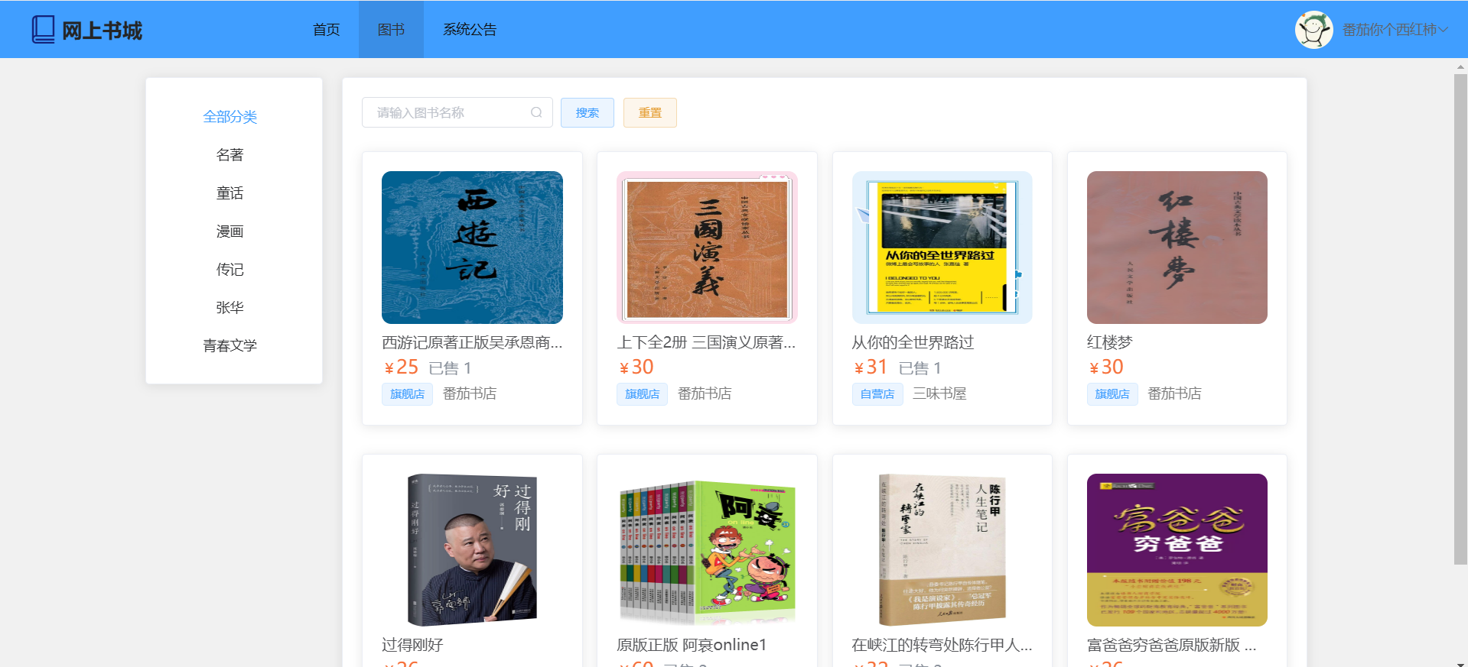This screenshot has height=667, width=1468.
Task: Click the scrollbar down arrow
Action: (1461, 663)
